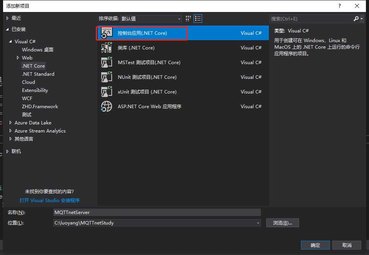Select the ZHD.Framework category
This screenshot has height=255, width=369.
40,107
